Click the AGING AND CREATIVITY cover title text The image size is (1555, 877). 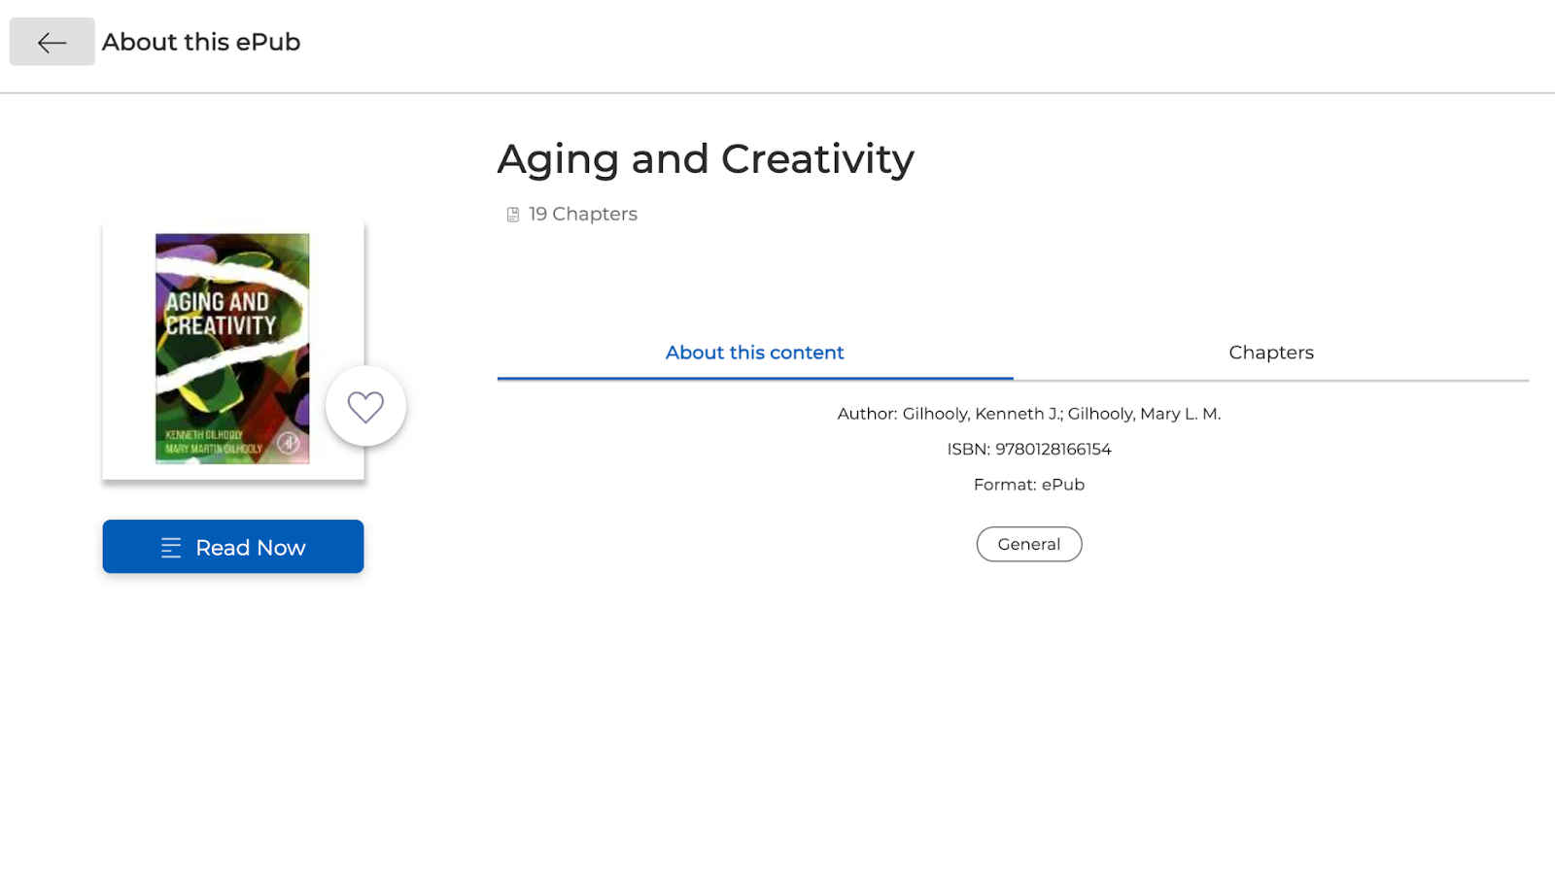click(220, 314)
